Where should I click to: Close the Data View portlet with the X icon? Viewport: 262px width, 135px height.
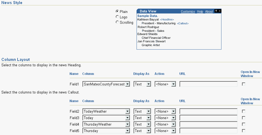(x=220, y=11)
